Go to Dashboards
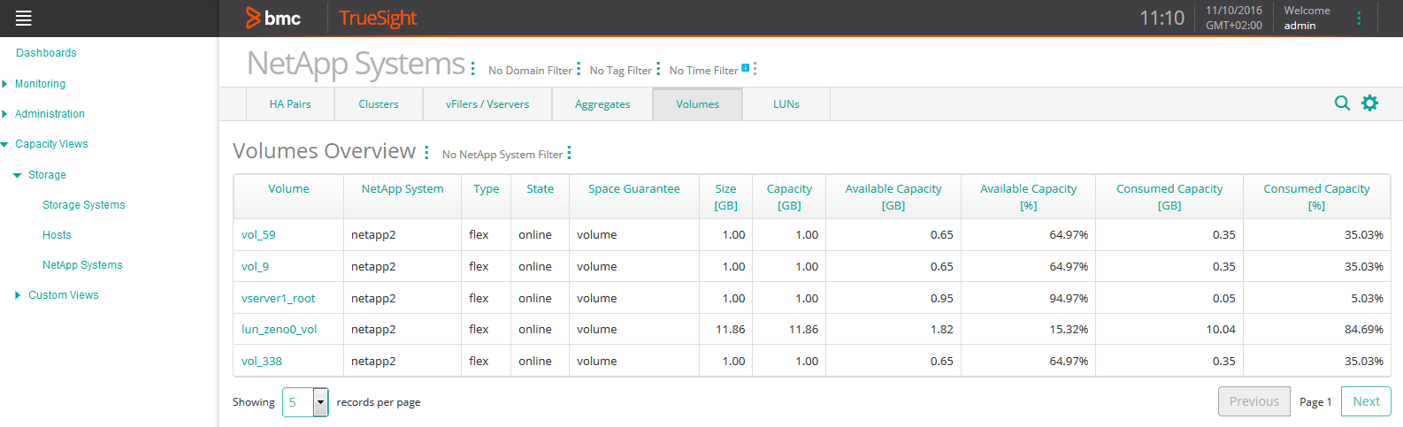Screen dimensions: 1403x427 tap(46, 53)
